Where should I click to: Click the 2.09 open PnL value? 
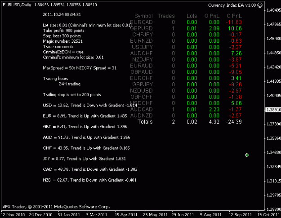[214, 28]
